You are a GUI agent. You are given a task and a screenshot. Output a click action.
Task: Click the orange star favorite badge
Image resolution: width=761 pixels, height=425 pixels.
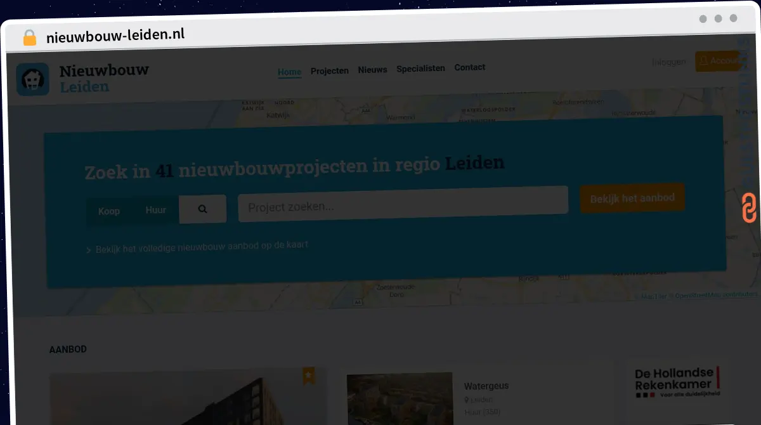click(x=309, y=376)
